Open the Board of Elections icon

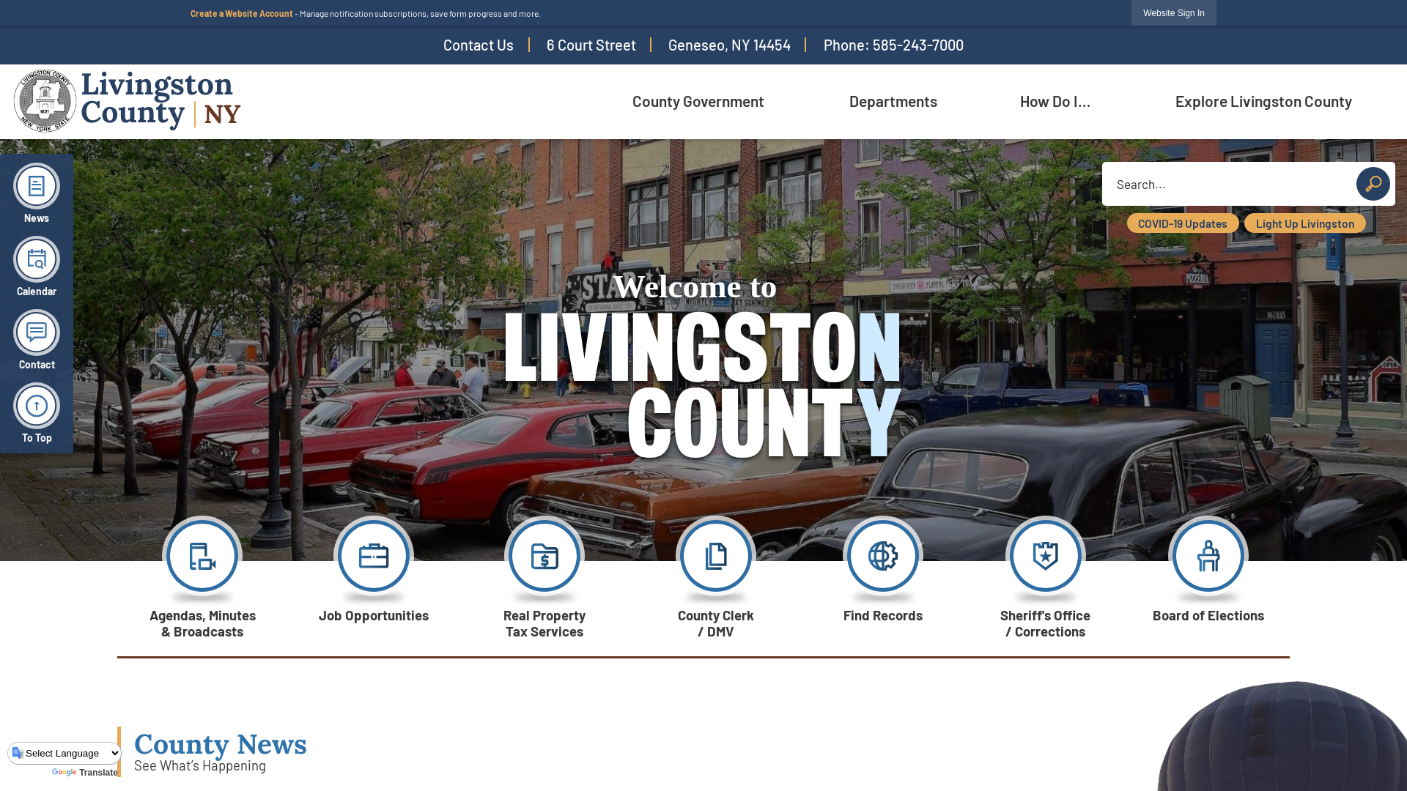(x=1208, y=557)
